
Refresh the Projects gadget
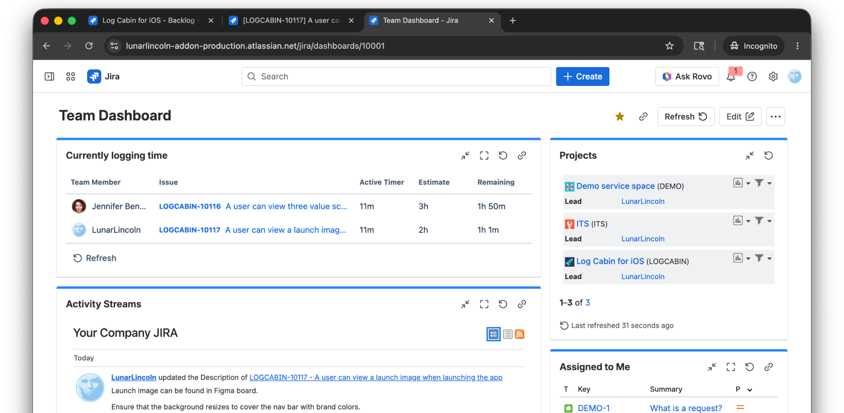click(x=769, y=156)
